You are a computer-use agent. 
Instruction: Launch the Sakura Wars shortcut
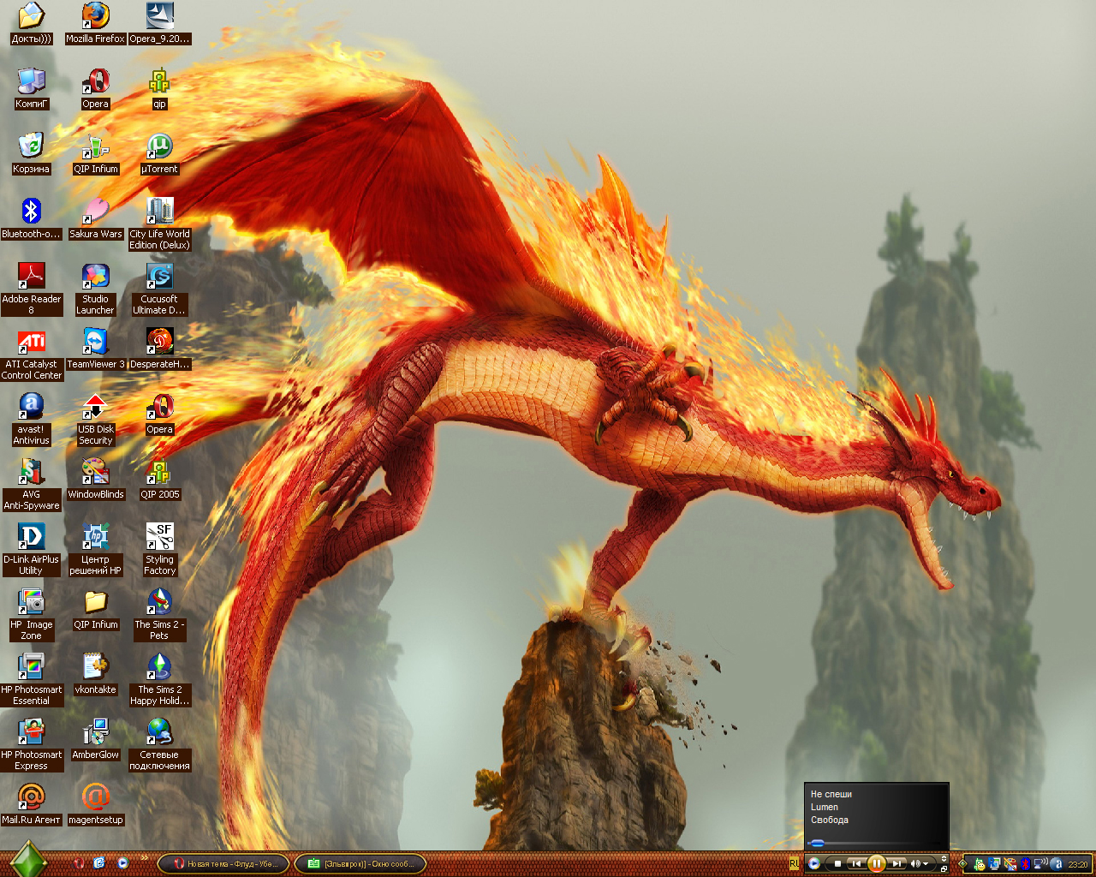click(95, 219)
